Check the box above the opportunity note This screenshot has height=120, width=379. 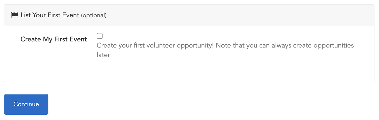click(x=100, y=36)
